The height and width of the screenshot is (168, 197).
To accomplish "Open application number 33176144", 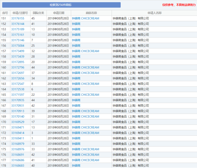I will click(x=18, y=24).
